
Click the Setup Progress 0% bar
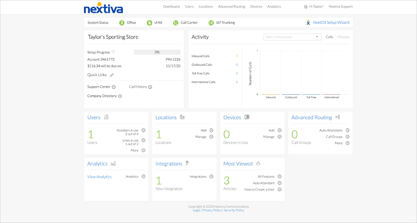coord(157,52)
